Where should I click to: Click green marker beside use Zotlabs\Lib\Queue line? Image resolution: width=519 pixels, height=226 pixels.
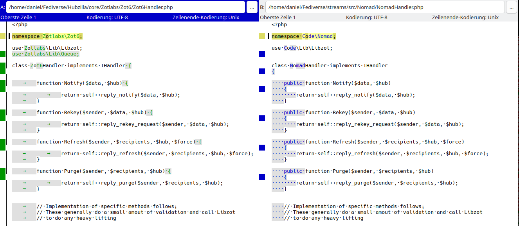(3, 54)
